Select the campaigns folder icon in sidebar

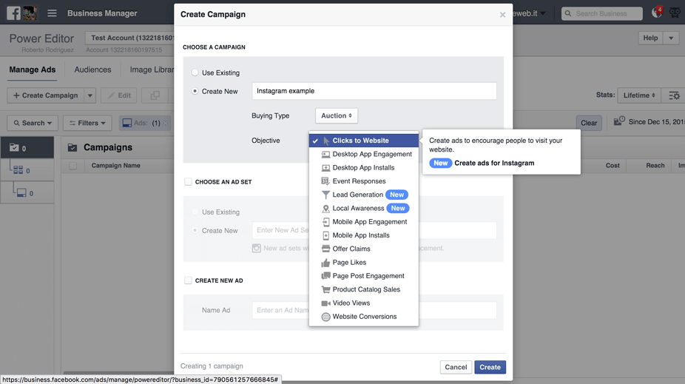click(x=14, y=148)
